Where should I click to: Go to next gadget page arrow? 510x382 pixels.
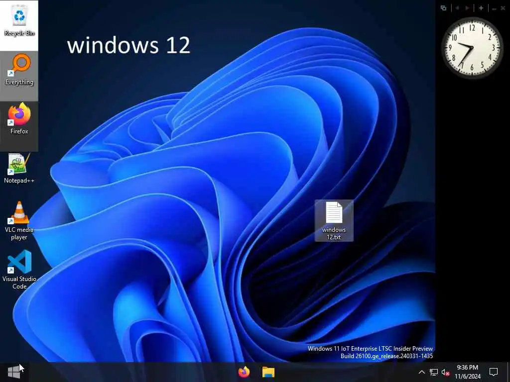[x=467, y=8]
